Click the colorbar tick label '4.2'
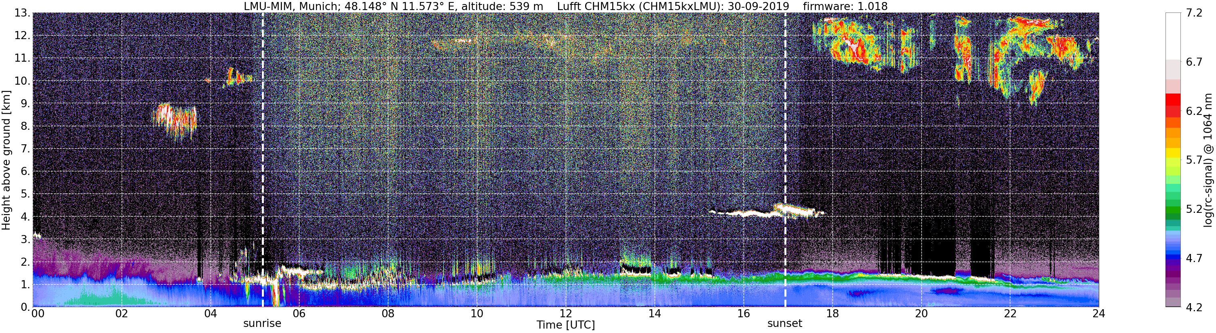 1194,308
